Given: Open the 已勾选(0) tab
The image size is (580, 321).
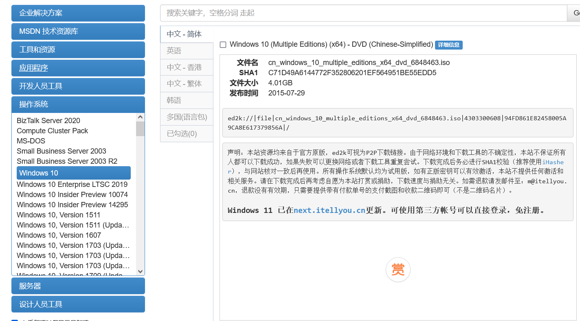Looking at the screenshot, I should pos(187,134).
